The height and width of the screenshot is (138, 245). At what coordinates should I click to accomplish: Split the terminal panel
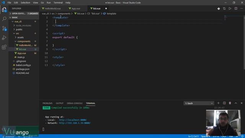tap(224, 103)
